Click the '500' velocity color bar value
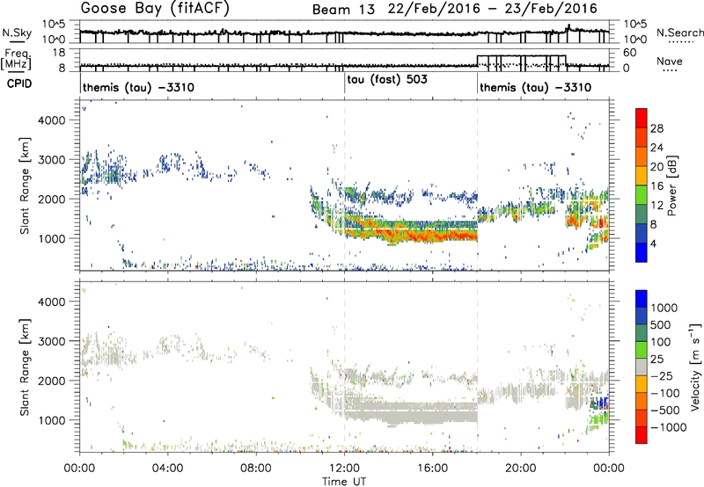This screenshot has width=704, height=487. (661, 324)
